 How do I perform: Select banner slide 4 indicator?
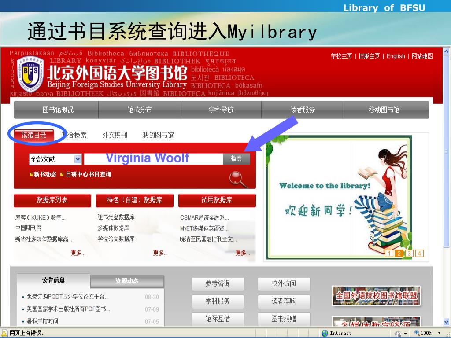click(419, 253)
